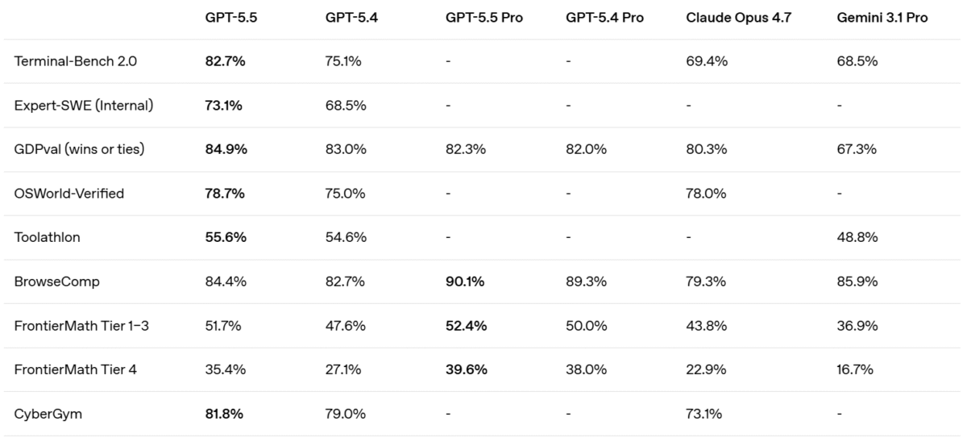Select GPT-5.5's 82.7% Terminal-Bench score
The height and width of the screenshot is (442, 967).
click(x=225, y=61)
